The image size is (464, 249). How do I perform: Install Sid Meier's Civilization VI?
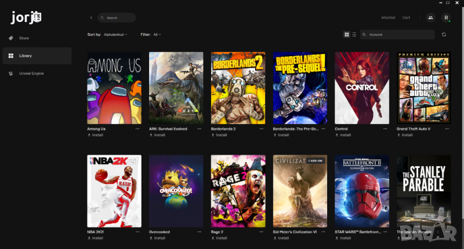281,238
